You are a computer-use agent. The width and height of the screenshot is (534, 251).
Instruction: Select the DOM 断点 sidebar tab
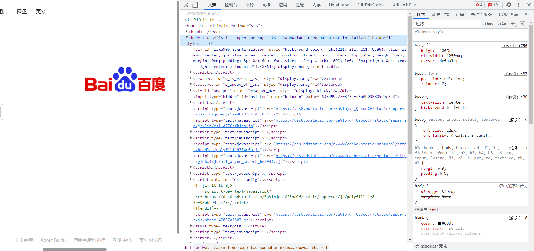[x=508, y=14]
